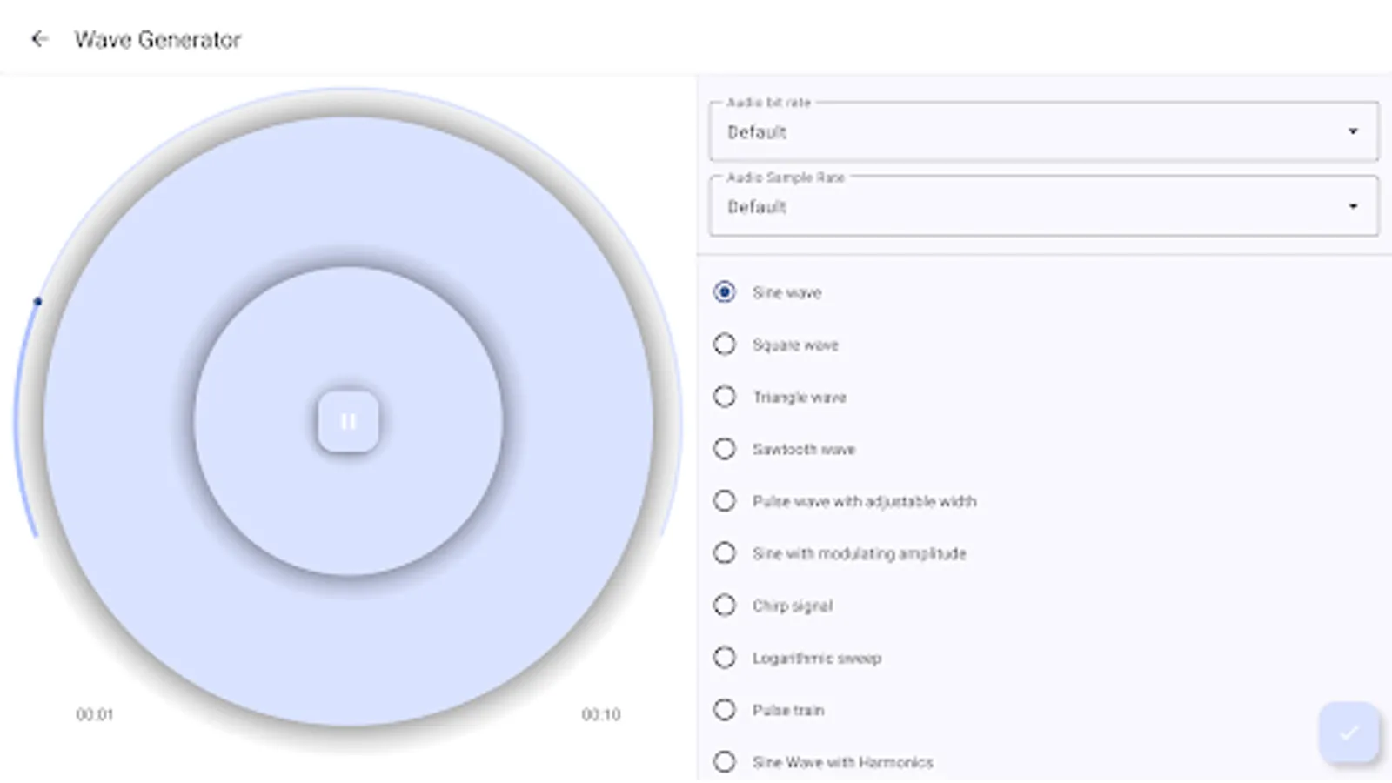Click the back arrow to exit Wave Generator

[41, 39]
